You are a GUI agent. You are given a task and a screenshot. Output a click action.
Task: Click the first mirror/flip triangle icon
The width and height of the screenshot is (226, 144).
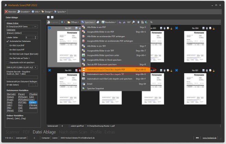coord(120,22)
